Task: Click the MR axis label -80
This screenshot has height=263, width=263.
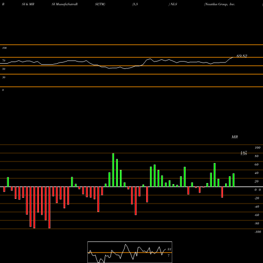Action: 257,224
